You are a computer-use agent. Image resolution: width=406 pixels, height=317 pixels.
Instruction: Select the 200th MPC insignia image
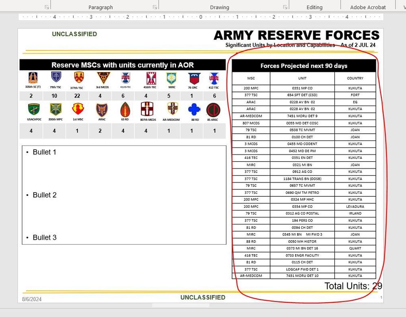coord(55,109)
